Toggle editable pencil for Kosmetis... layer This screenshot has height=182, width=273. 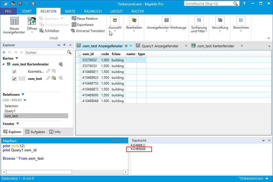tap(48, 71)
